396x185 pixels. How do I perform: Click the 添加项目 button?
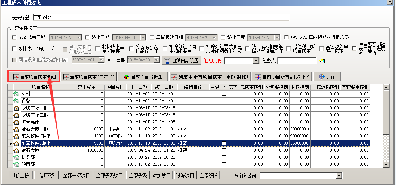(x=161, y=175)
